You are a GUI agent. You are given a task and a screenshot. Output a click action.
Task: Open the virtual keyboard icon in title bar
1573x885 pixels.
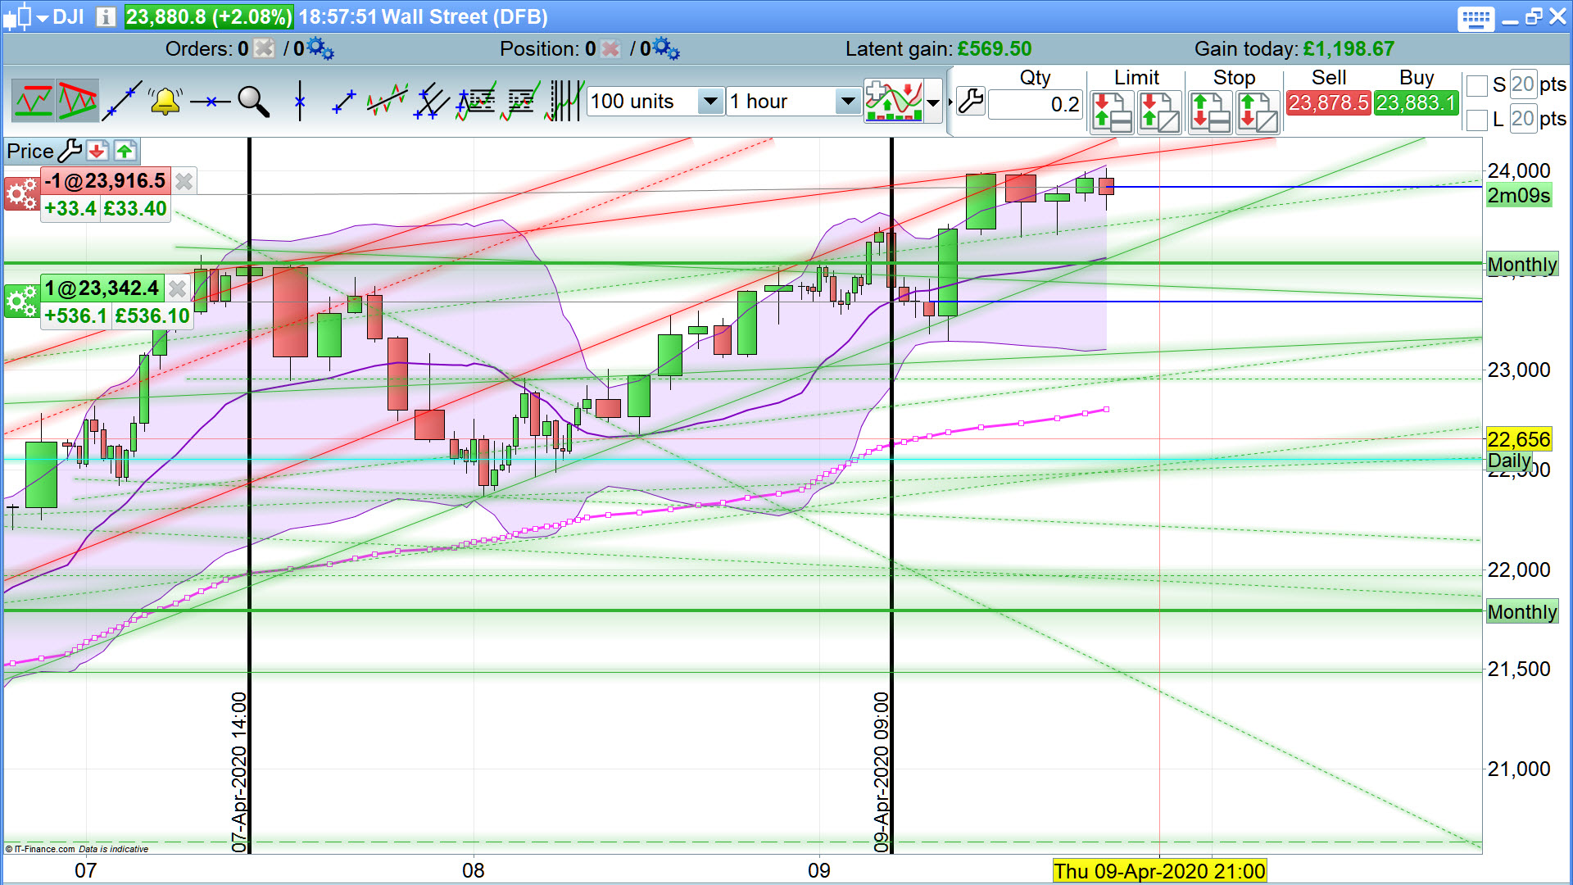tap(1476, 18)
